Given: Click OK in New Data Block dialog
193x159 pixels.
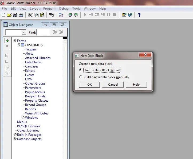Looking at the screenshot, I should click(89, 85).
